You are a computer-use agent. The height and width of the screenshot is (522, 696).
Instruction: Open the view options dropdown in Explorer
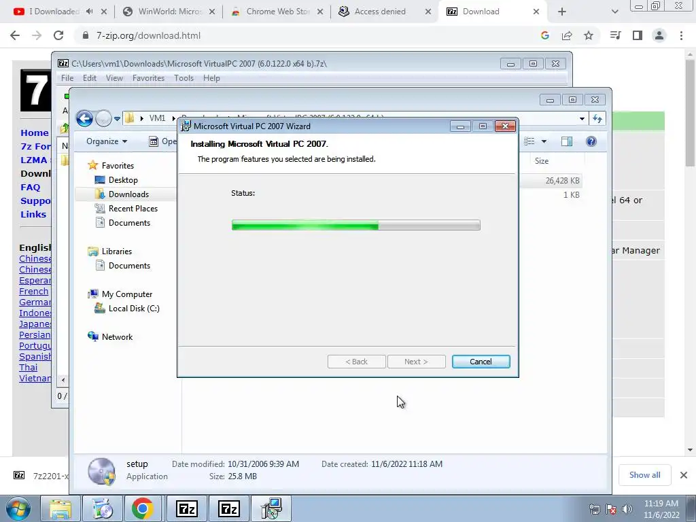coord(544,141)
